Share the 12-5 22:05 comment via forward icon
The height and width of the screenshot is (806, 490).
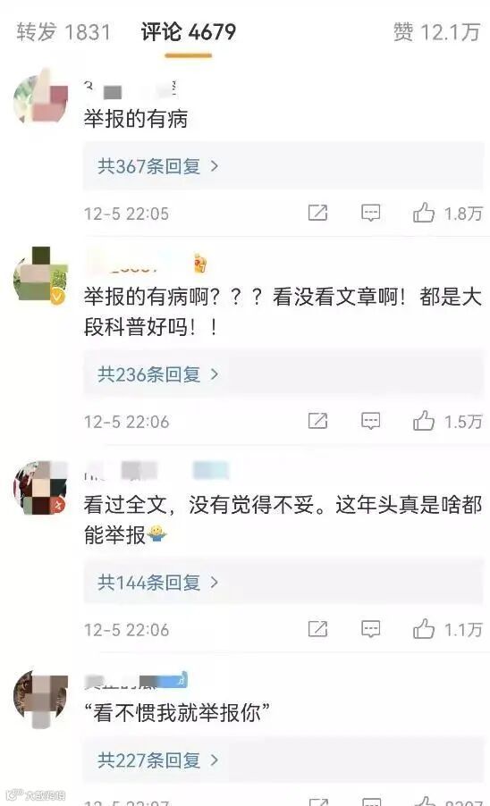point(317,213)
